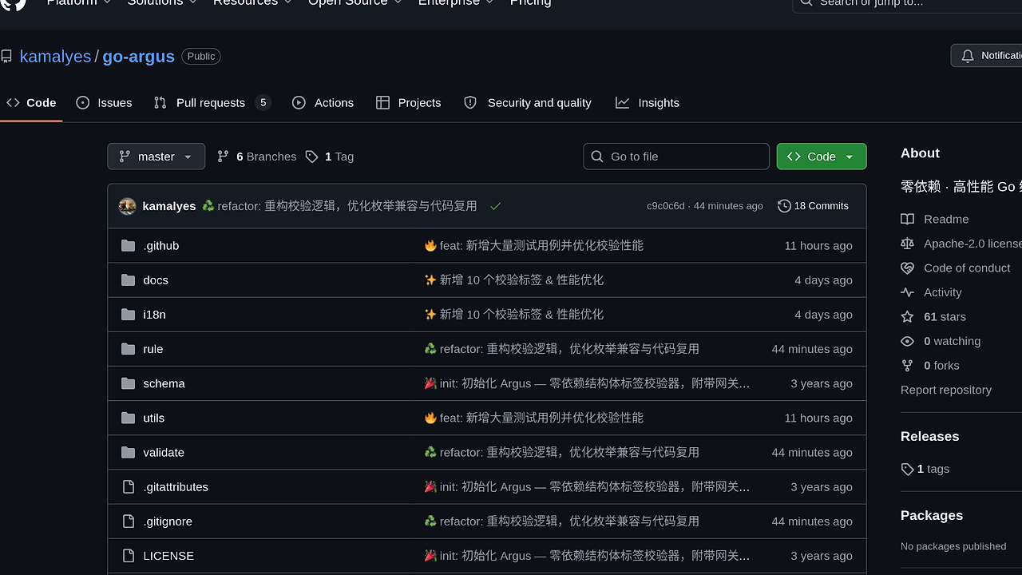The width and height of the screenshot is (1022, 575).
Task: Click the i18n folder icon
Action: coord(128,315)
